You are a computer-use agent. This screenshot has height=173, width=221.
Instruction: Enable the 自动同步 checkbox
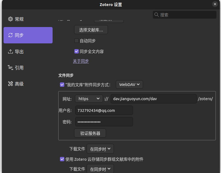(x=76, y=41)
